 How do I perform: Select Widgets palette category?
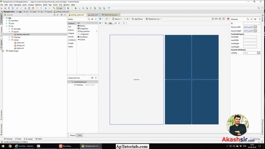pos(71,34)
